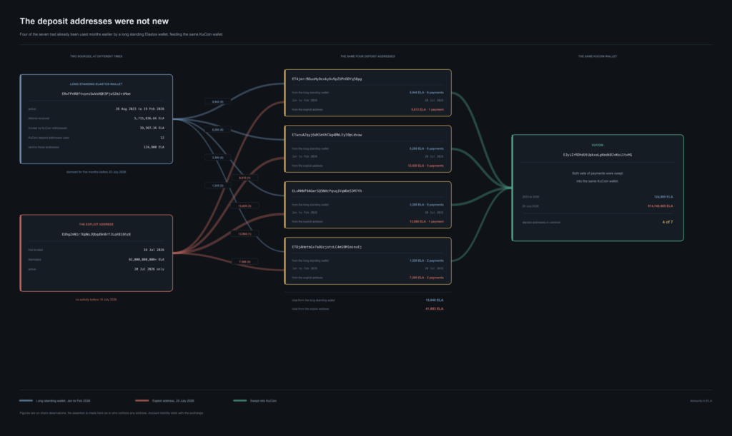Click the 'THE SAME FOUR DEPOSIT ADDRESSES' column header

click(x=367, y=56)
